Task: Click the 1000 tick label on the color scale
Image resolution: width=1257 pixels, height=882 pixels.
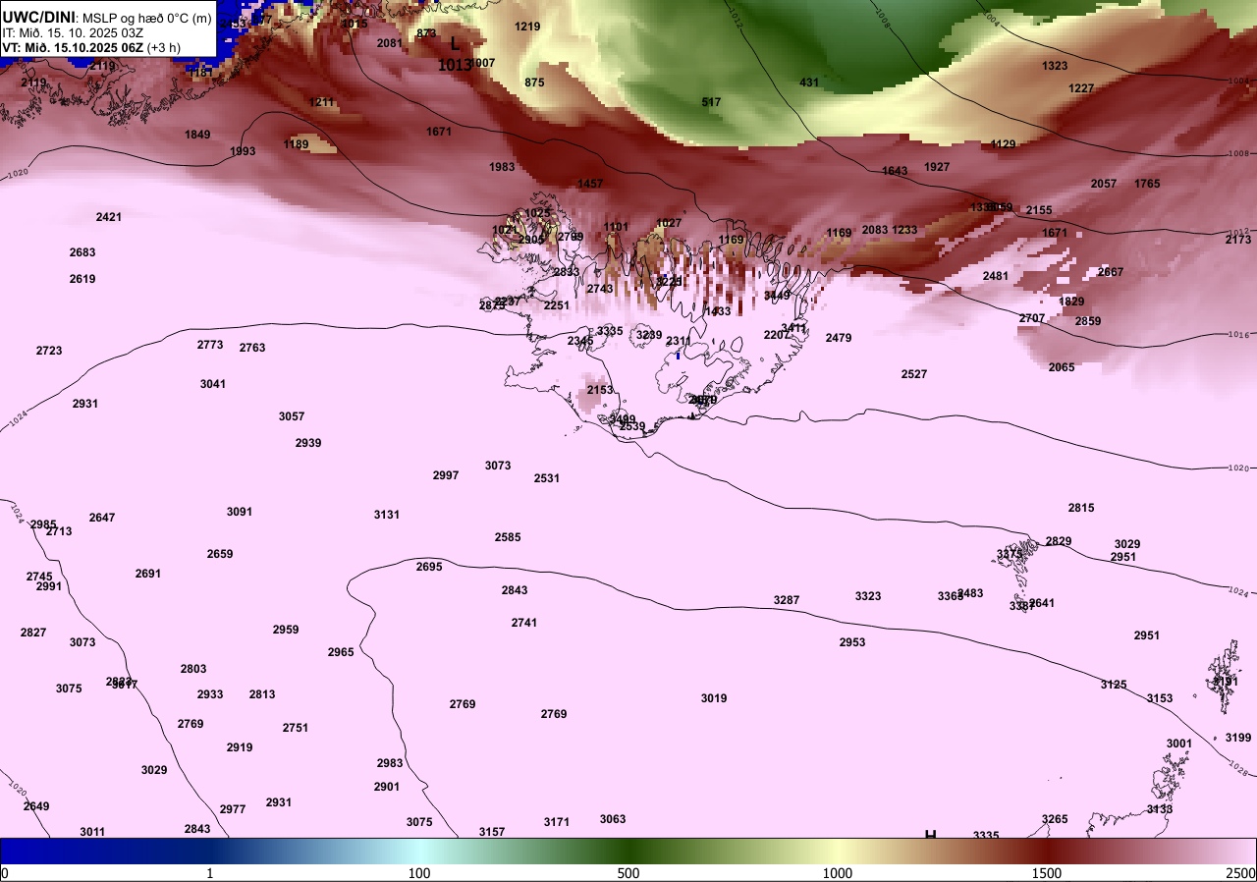Action: click(838, 873)
